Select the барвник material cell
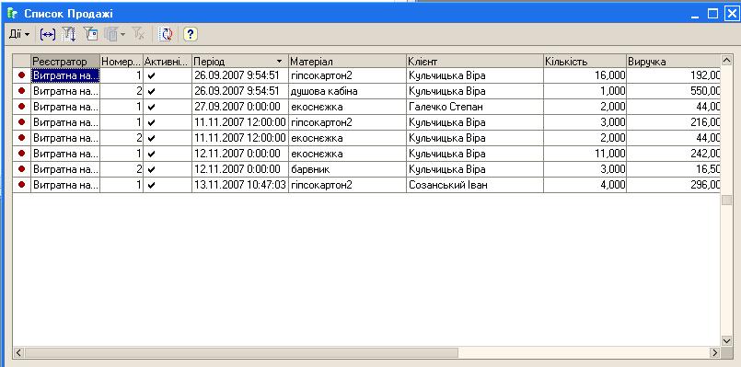741x367 pixels. [x=347, y=169]
